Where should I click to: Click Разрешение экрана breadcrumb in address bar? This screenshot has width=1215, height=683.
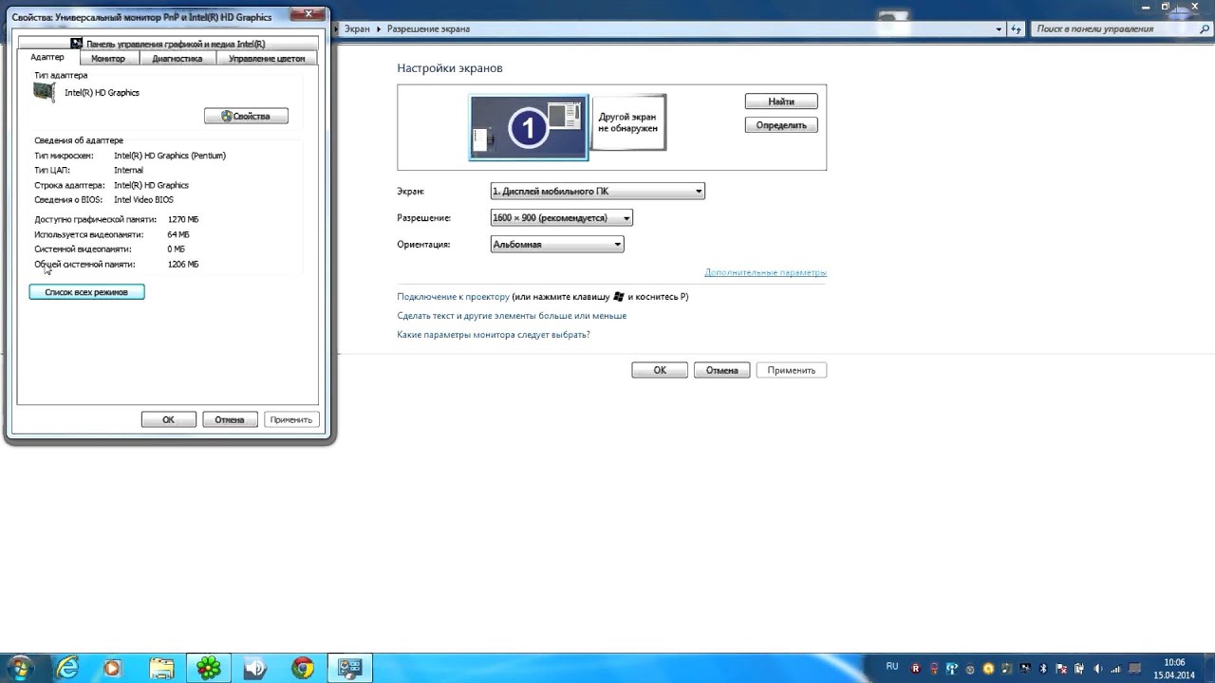click(428, 29)
